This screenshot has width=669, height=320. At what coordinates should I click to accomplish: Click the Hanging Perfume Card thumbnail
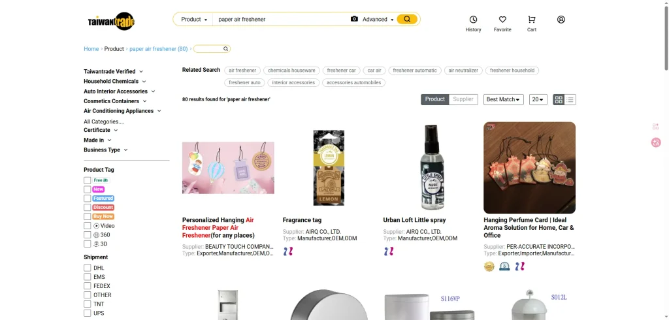[x=529, y=168]
